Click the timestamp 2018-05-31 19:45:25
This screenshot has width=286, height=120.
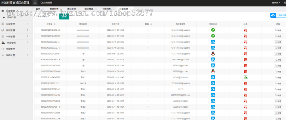point(115,60)
